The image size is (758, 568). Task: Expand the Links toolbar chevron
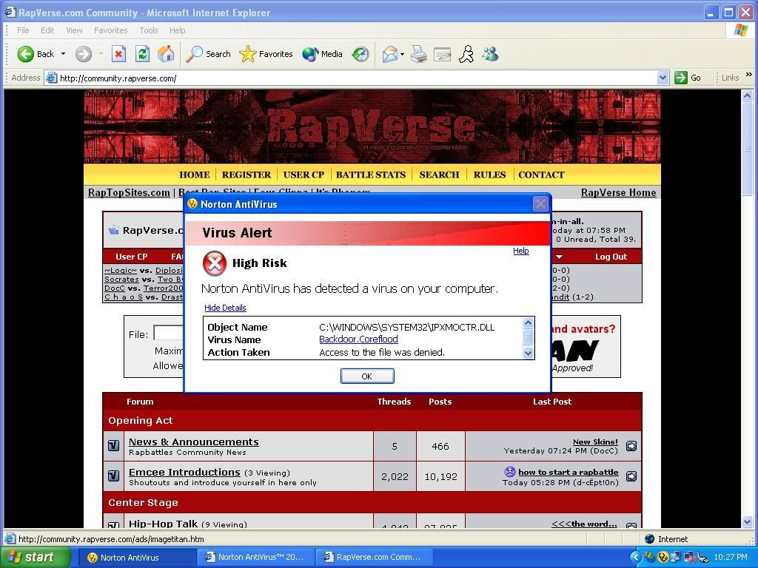[749, 75]
